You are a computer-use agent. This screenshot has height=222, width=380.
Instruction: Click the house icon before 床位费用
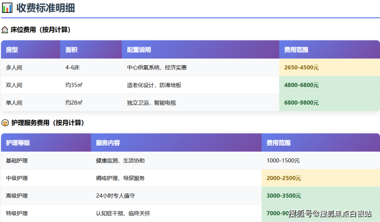click(5, 30)
